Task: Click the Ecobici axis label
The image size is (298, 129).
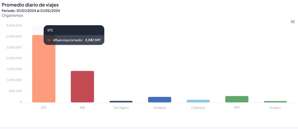Action: (276, 108)
